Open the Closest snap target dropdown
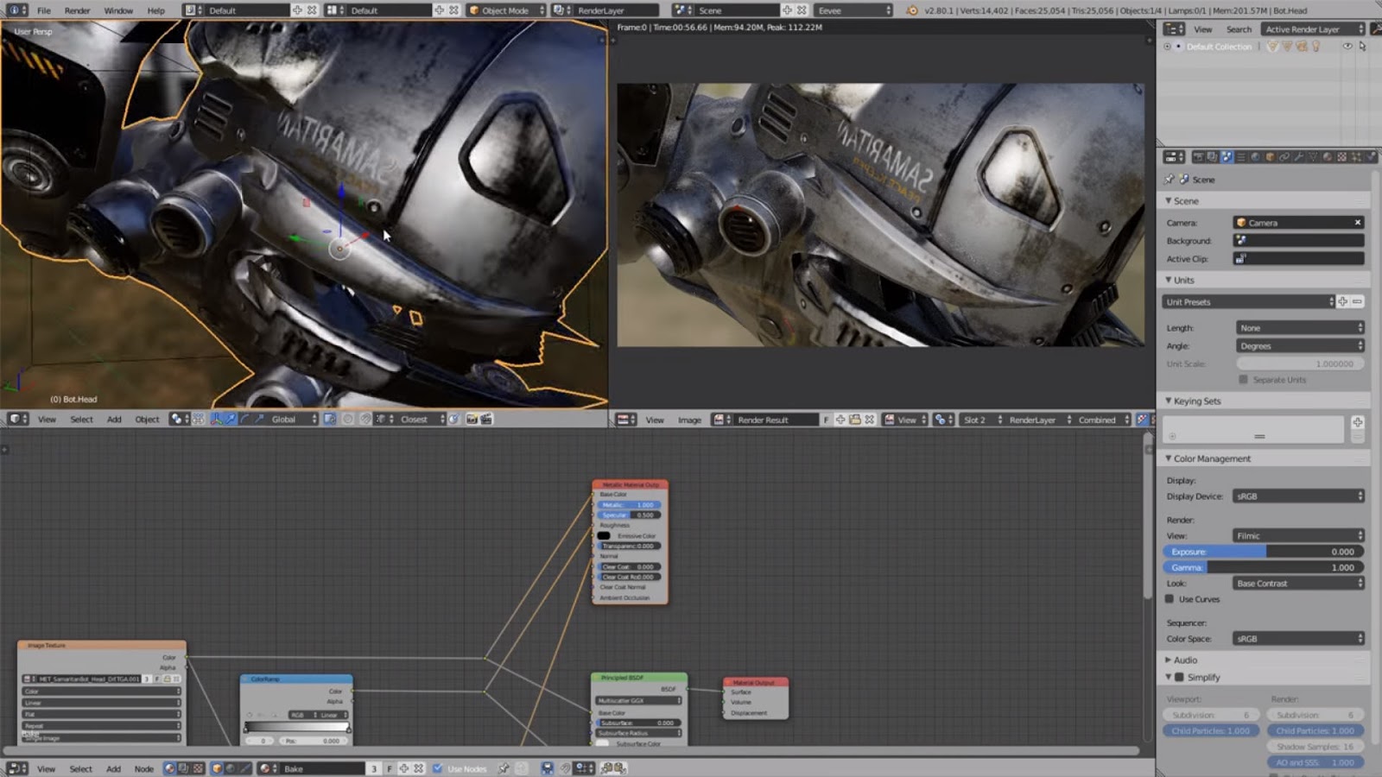This screenshot has height=777, width=1382. coord(422,419)
